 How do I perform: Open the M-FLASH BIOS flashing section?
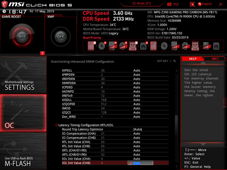tap(23, 151)
